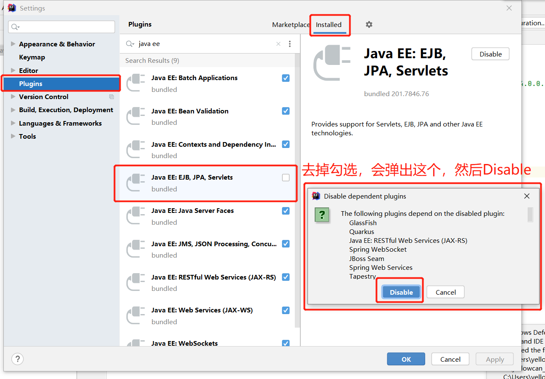Click the large plugin icon in the details pane
The height and width of the screenshot is (379, 545).
tap(332, 63)
